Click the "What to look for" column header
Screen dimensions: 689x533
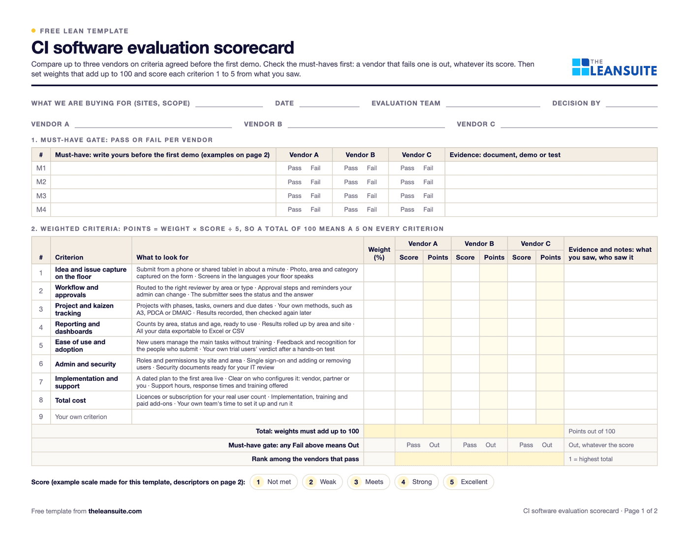[162, 258]
